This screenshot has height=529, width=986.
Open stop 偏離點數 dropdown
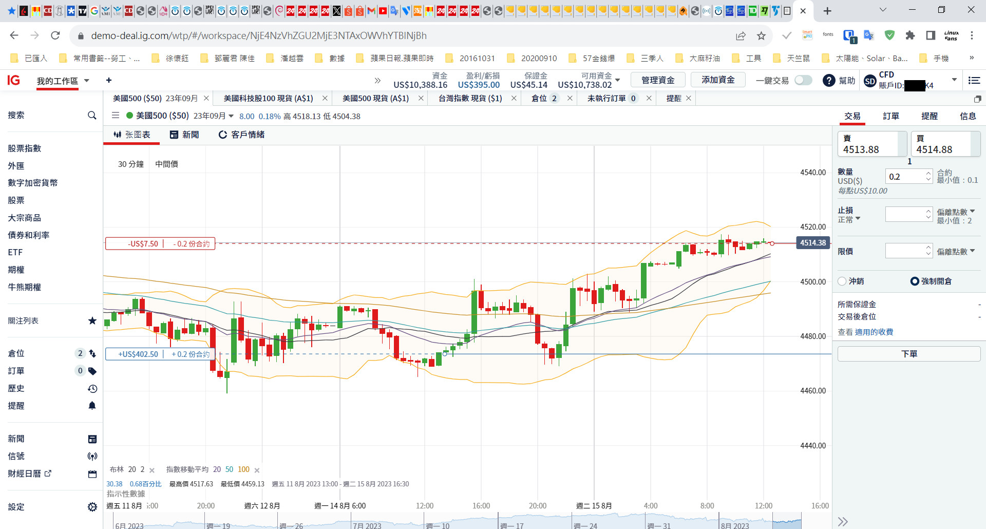coord(956,212)
